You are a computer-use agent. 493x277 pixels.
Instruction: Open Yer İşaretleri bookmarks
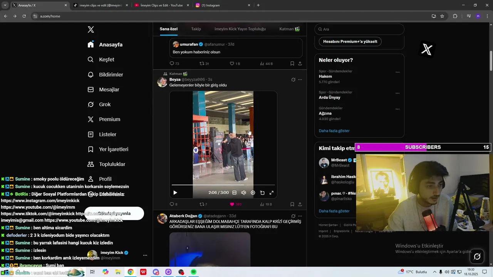tap(108, 149)
